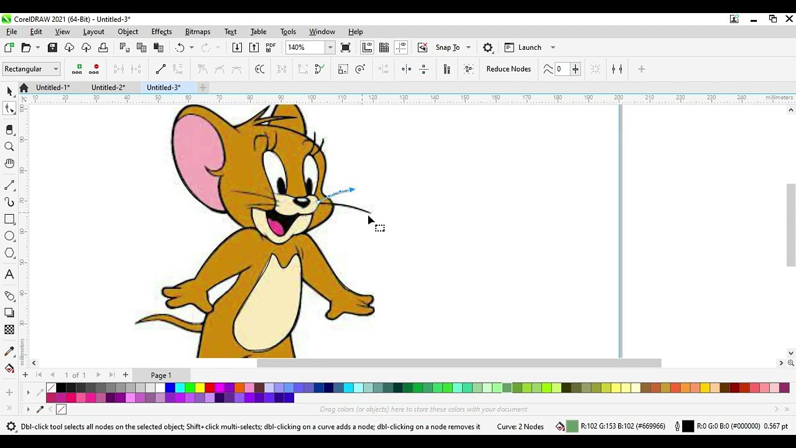The height and width of the screenshot is (448, 796).
Task: Click the Reduce Nodes button
Action: (508, 69)
